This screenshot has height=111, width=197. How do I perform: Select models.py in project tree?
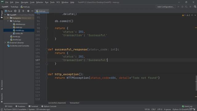pyautogui.click(x=18, y=30)
